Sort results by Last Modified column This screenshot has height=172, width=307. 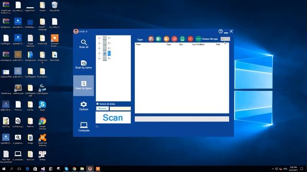click(x=198, y=44)
